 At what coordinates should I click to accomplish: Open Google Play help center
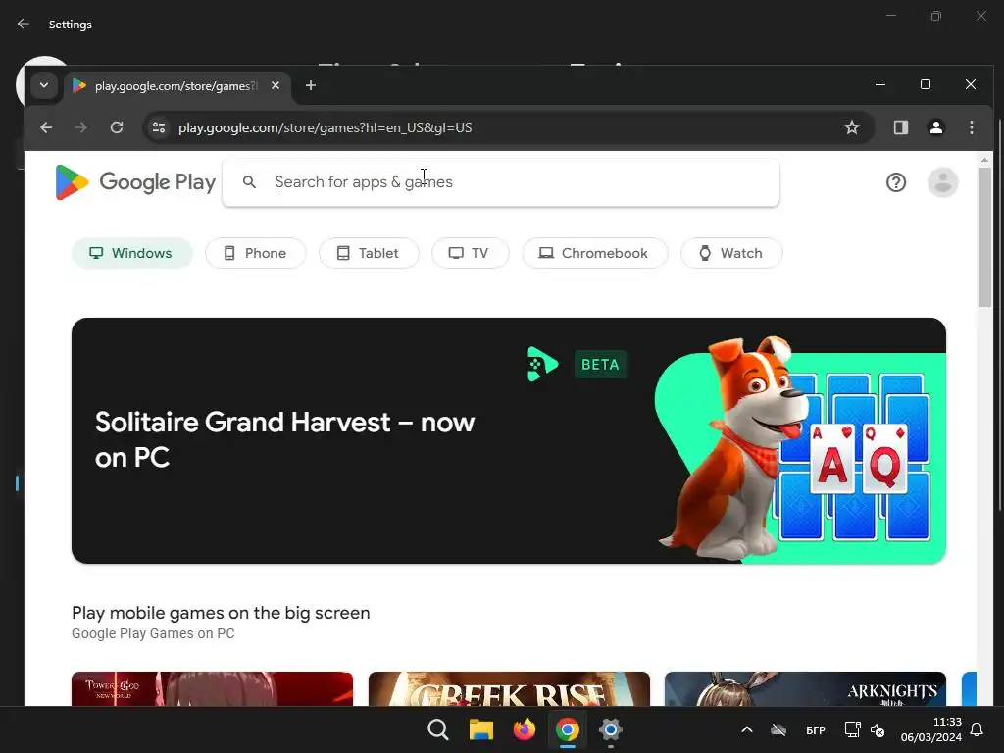click(x=896, y=182)
